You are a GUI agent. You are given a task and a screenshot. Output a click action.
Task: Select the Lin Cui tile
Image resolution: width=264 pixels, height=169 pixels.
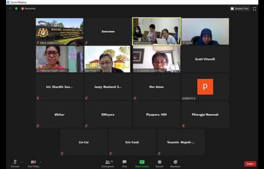(x=84, y=142)
